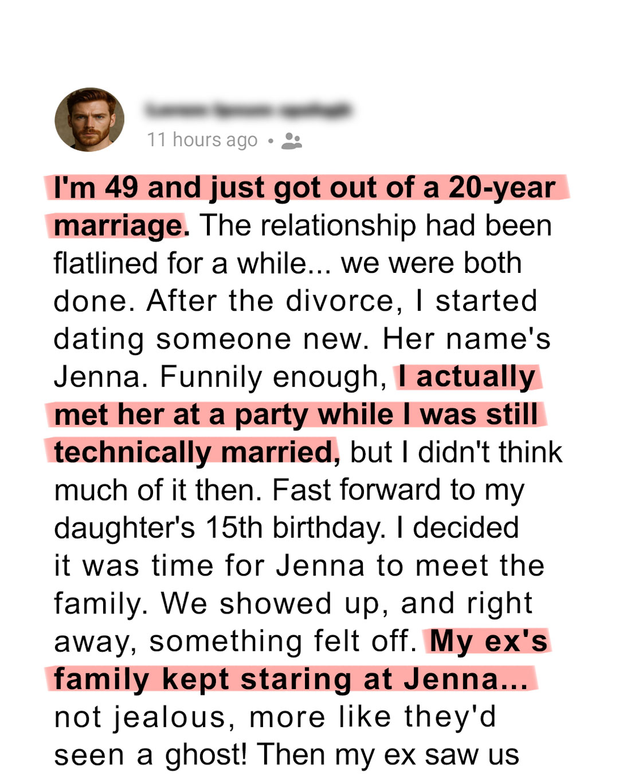Click highlighted phrase 'I actually'
The image size is (619, 774).
tap(467, 377)
